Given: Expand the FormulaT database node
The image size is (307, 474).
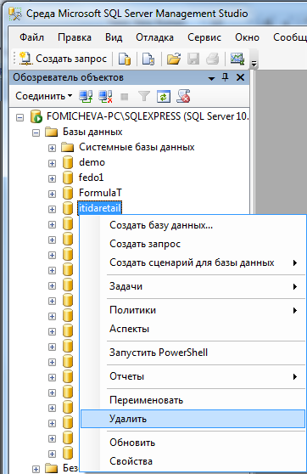Looking at the screenshot, I should [x=52, y=194].
